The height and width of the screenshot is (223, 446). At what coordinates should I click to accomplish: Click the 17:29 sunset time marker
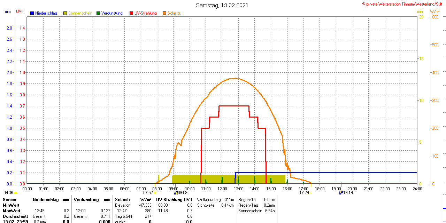(304, 193)
